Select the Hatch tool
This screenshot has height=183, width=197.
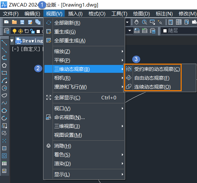(x=4, y=148)
